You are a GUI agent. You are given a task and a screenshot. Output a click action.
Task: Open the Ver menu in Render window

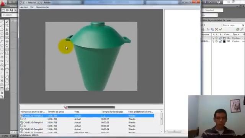tap(32, 7)
